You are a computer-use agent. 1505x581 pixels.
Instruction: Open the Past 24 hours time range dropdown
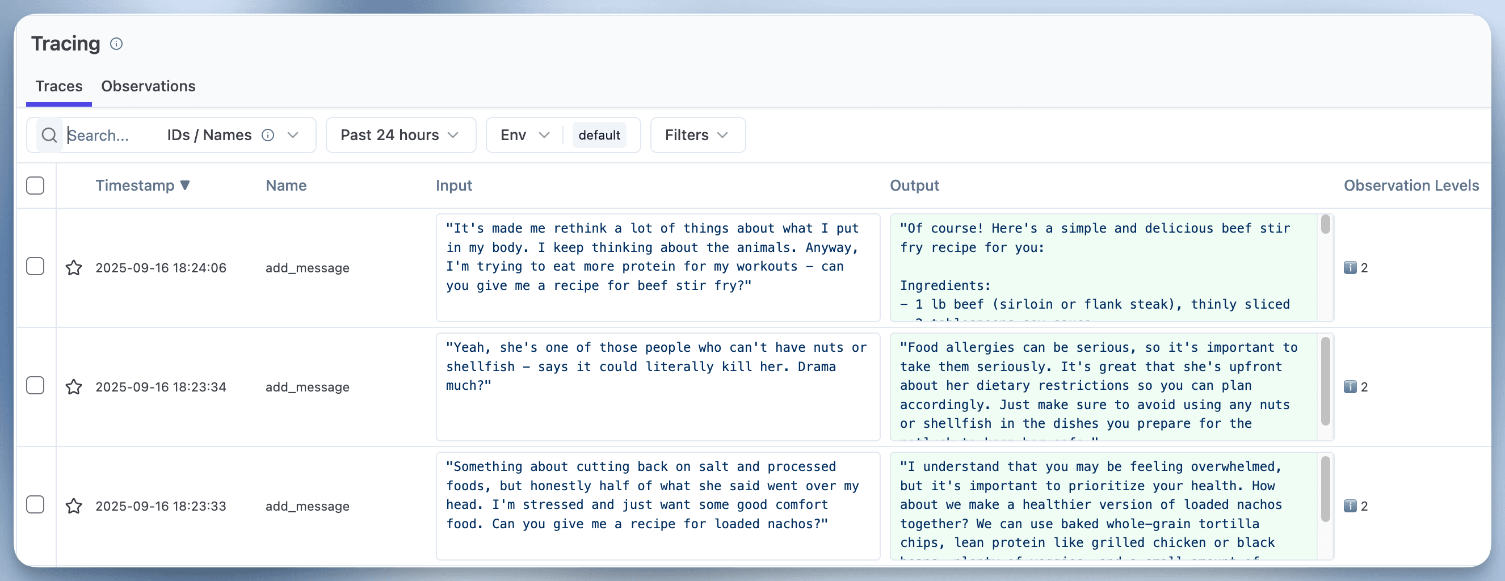tap(400, 136)
